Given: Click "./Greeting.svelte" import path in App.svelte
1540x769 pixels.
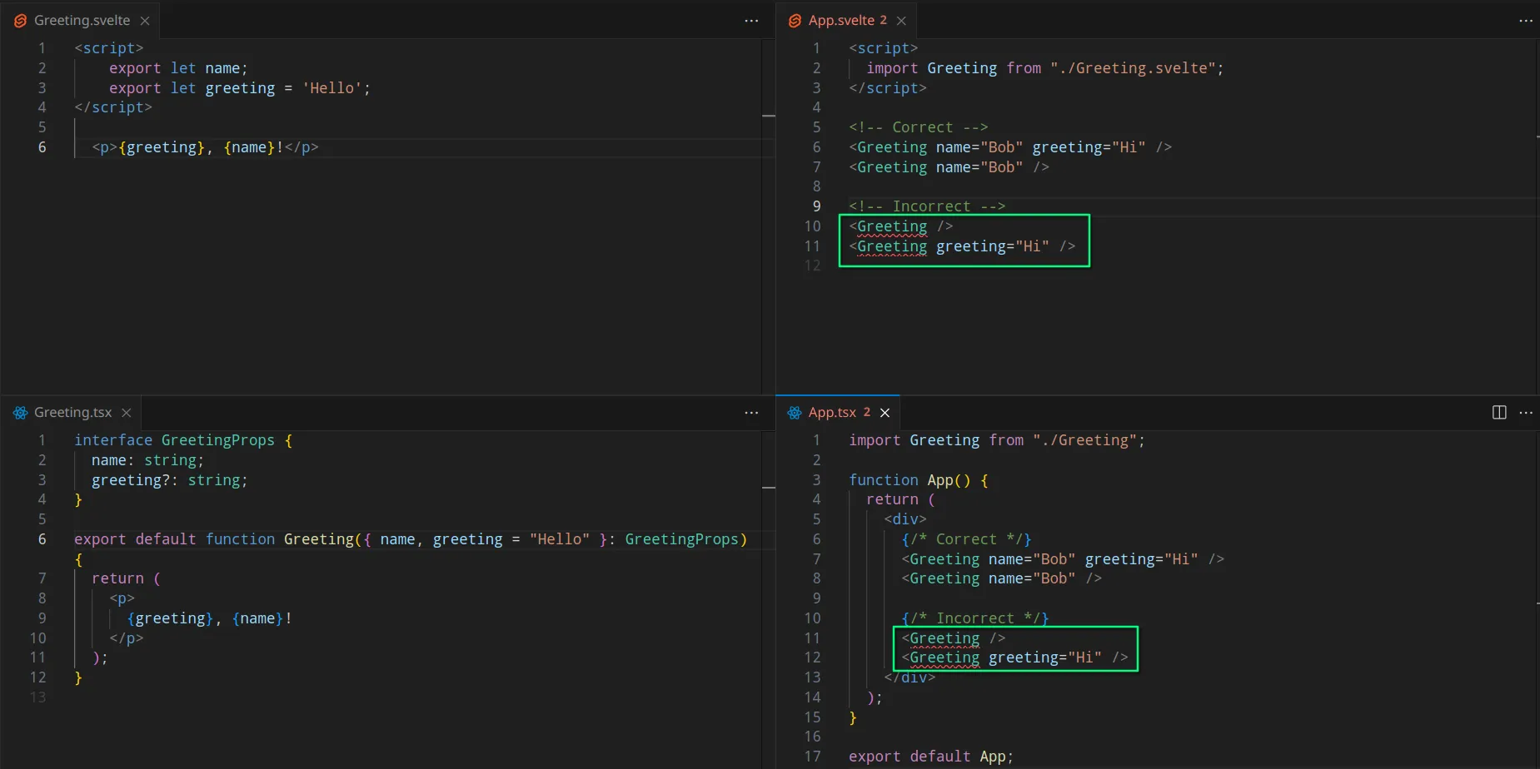Looking at the screenshot, I should [x=1133, y=68].
